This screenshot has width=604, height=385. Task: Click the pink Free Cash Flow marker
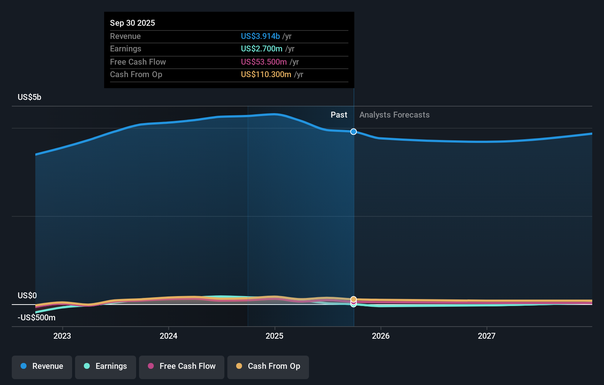(x=353, y=302)
